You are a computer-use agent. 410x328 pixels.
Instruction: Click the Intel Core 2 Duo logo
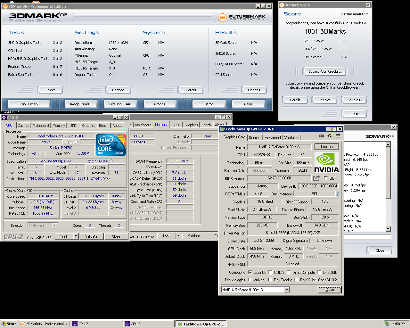click(x=111, y=145)
